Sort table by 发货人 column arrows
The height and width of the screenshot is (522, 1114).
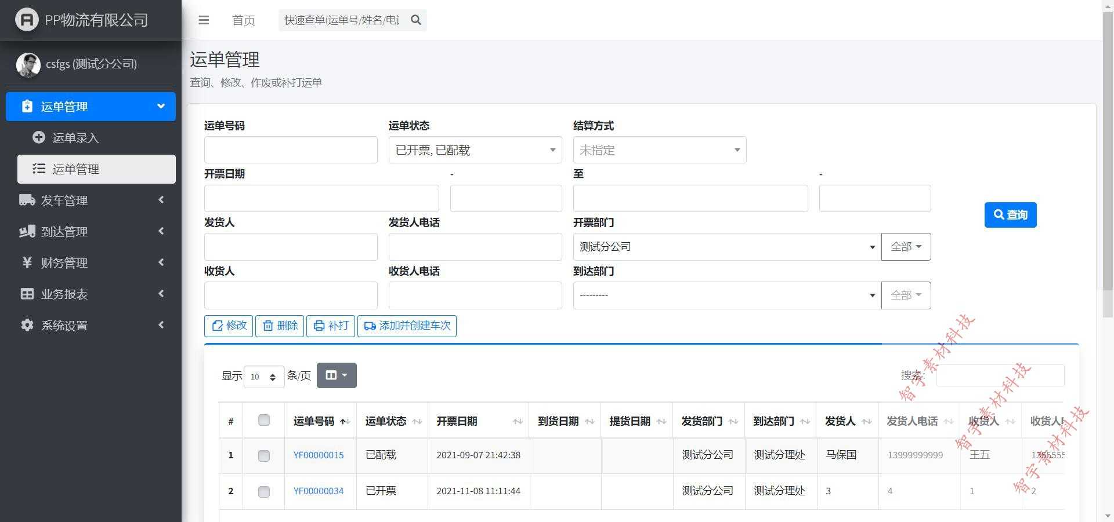click(x=867, y=421)
